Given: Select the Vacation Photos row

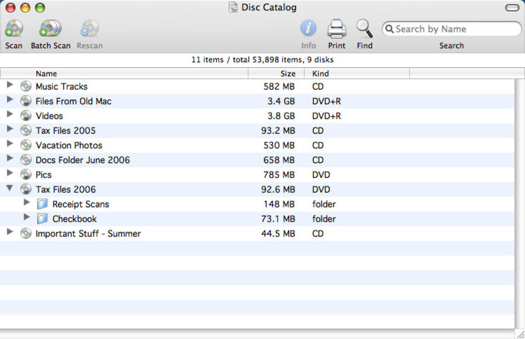Looking at the screenshot, I should [x=69, y=145].
